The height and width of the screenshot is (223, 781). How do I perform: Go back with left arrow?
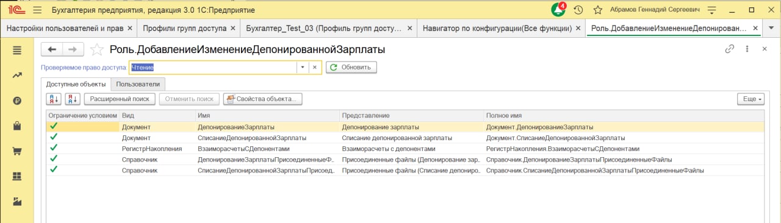click(x=52, y=50)
